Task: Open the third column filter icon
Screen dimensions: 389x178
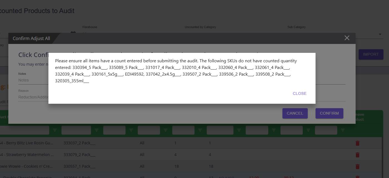Action: pos(131,130)
